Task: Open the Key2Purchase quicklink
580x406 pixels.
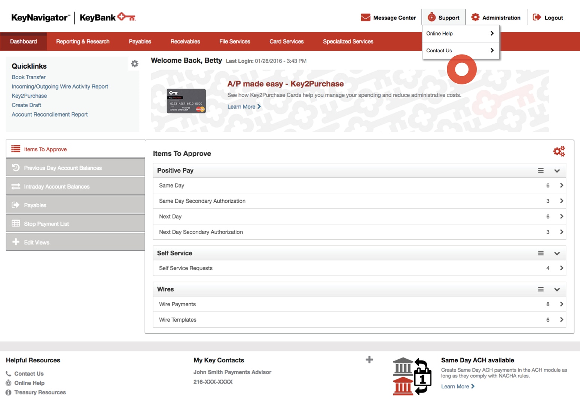Action: pyautogui.click(x=29, y=96)
